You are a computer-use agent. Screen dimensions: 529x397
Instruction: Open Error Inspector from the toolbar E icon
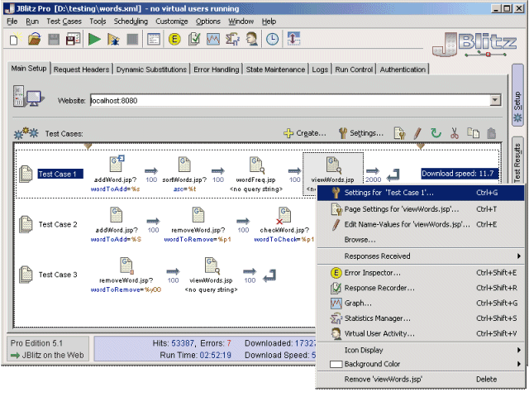pos(174,40)
